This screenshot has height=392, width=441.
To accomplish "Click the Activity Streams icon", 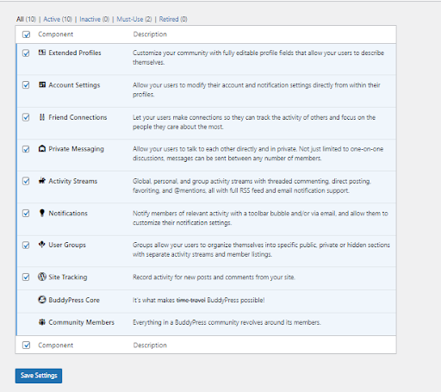I will coord(42,181).
